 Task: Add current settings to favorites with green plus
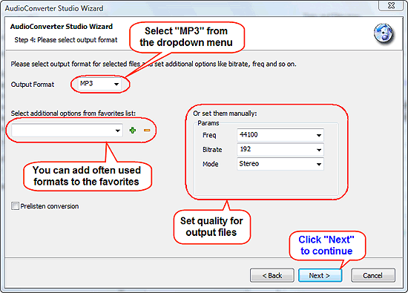[133, 130]
